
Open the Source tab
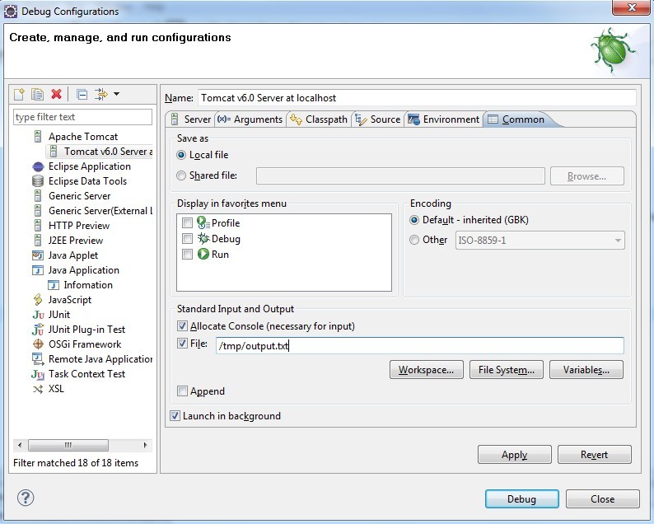378,119
